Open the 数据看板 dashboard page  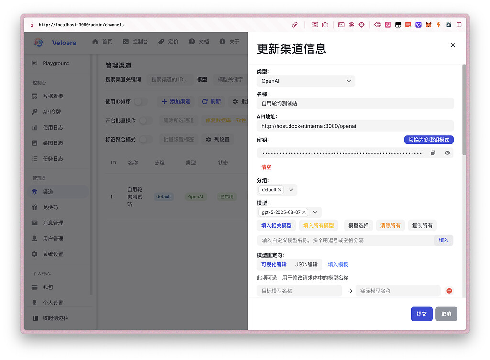click(x=53, y=96)
